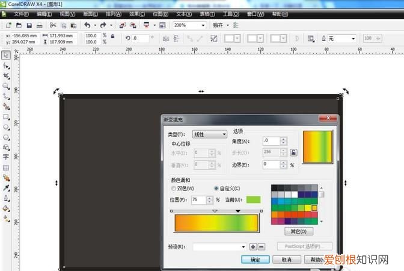Open the 类型 gradient type dropdown
The width and height of the screenshot is (404, 271).
coord(209,134)
